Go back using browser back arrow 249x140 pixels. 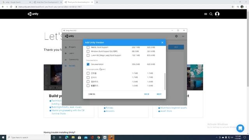[x=3, y=7]
